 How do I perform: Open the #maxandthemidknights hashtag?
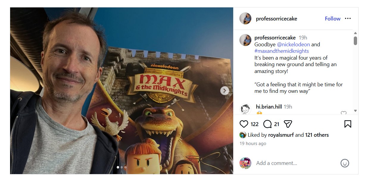tap(281, 51)
